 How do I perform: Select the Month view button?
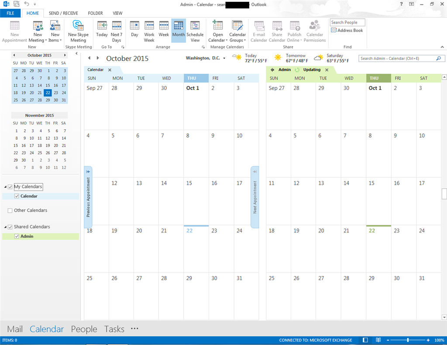tap(179, 31)
